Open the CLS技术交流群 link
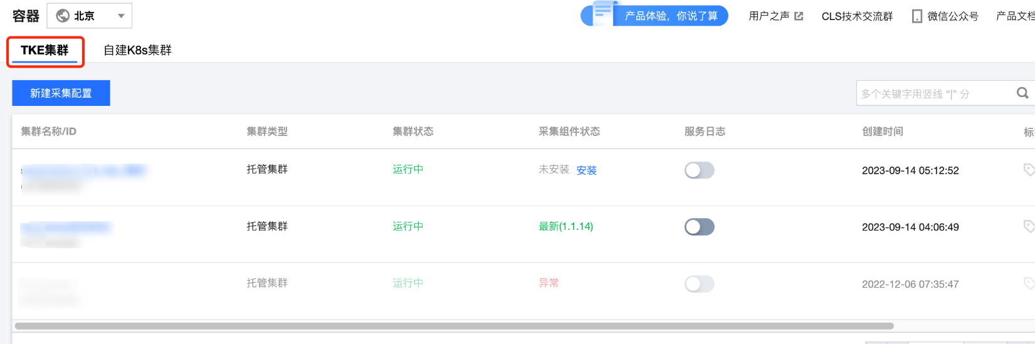Screen dimensions: 1035x344 857,16
